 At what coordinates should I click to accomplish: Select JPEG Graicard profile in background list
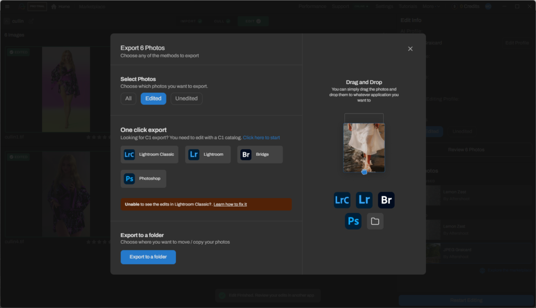478,253
